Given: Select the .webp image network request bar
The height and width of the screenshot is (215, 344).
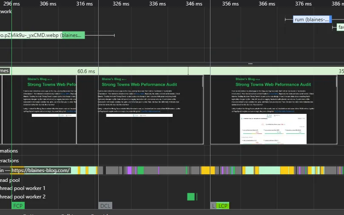Looking at the screenshot, I should pos(42,35).
